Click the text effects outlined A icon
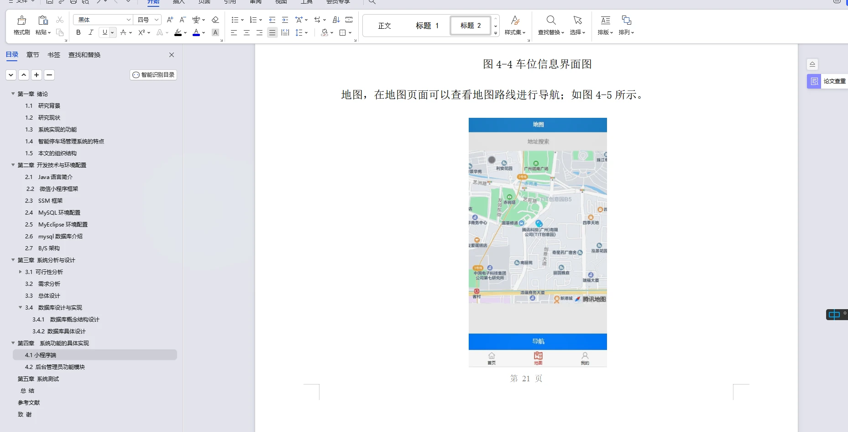Viewport: 848px width, 432px height. click(x=160, y=32)
